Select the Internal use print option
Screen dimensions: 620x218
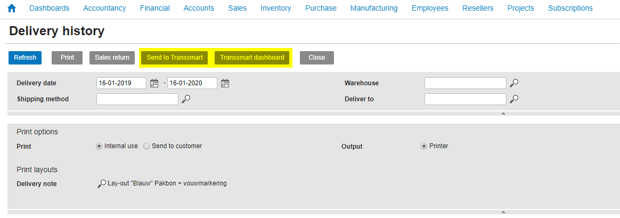[x=99, y=146]
